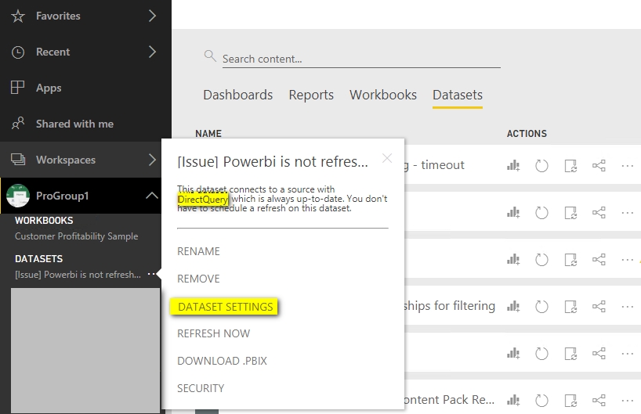Switch to the Dashboards tab
Screen dimensions: 641x414
click(238, 95)
